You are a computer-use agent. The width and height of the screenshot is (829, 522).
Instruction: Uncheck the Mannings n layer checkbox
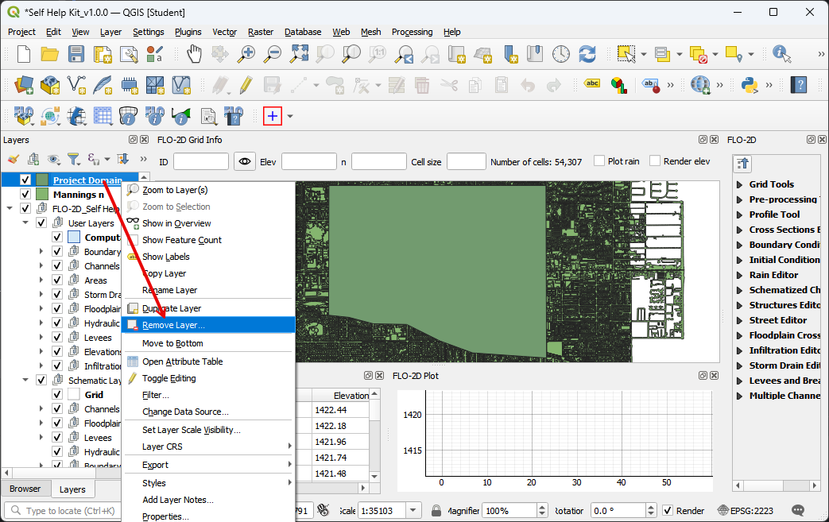25,195
